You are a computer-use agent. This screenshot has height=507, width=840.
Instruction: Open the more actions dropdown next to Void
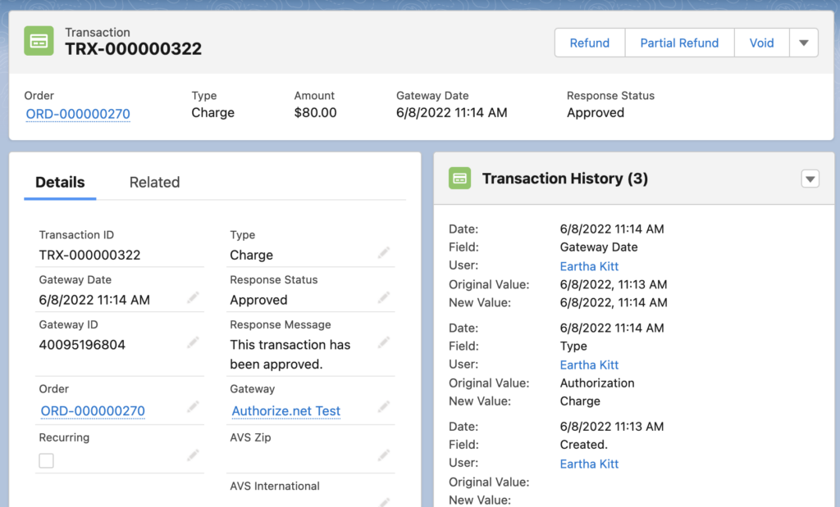[804, 43]
